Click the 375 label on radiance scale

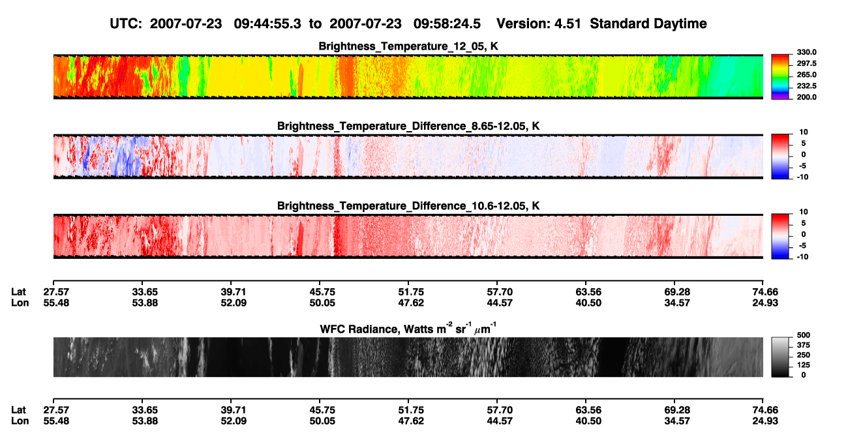(804, 346)
